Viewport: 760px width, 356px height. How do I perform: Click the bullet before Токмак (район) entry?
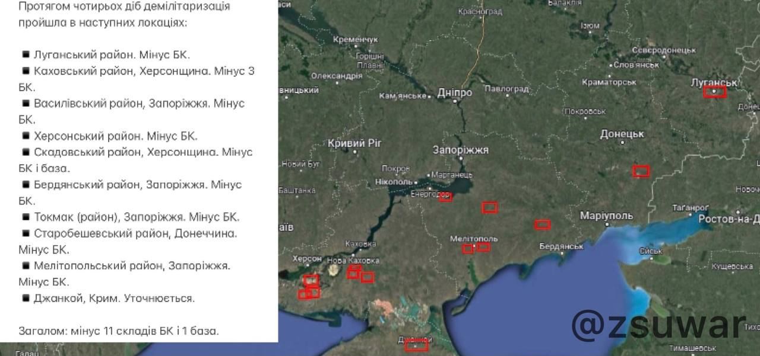(26, 217)
